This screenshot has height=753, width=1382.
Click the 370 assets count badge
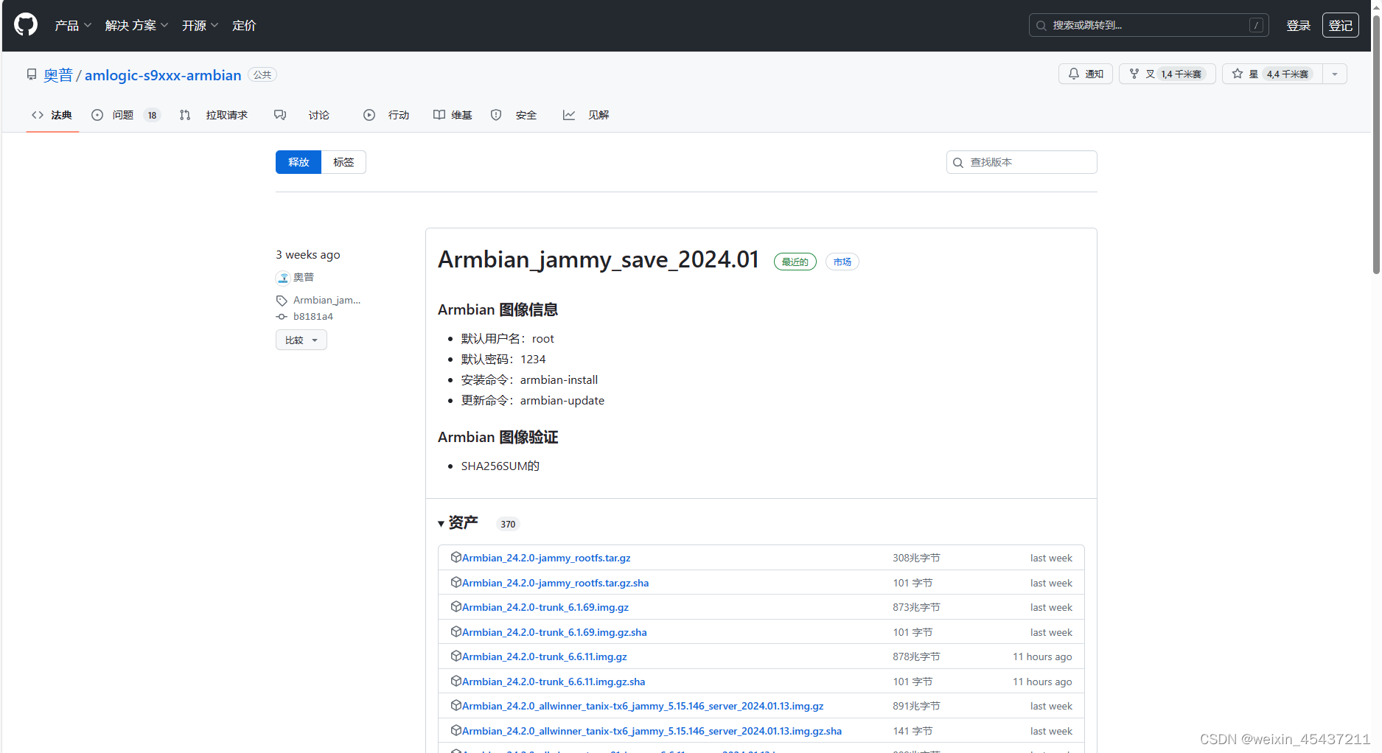[x=508, y=524]
